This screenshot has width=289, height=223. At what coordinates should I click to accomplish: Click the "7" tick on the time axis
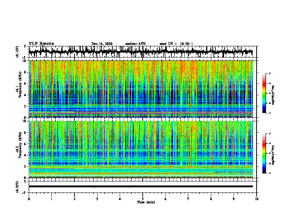click(188, 199)
